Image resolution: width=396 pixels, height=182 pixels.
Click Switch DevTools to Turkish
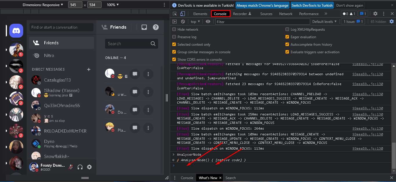coord(312,5)
